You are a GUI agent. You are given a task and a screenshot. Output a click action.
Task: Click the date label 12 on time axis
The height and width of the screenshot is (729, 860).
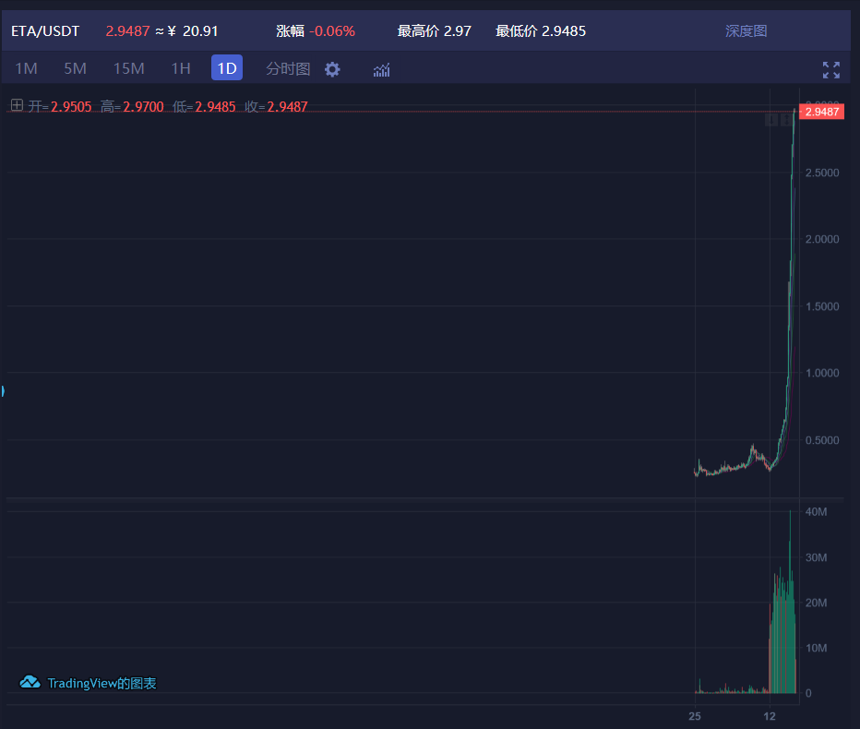coord(770,716)
